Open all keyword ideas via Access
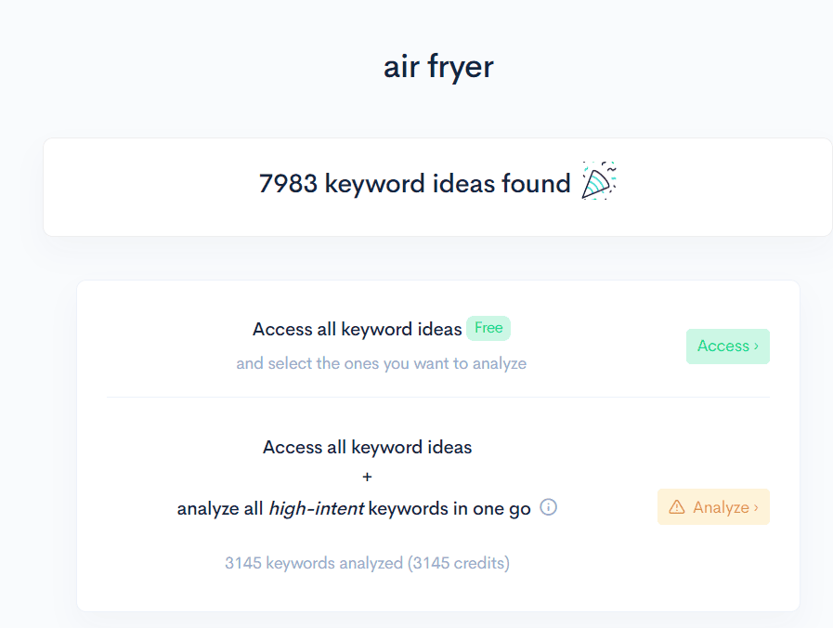 point(727,346)
